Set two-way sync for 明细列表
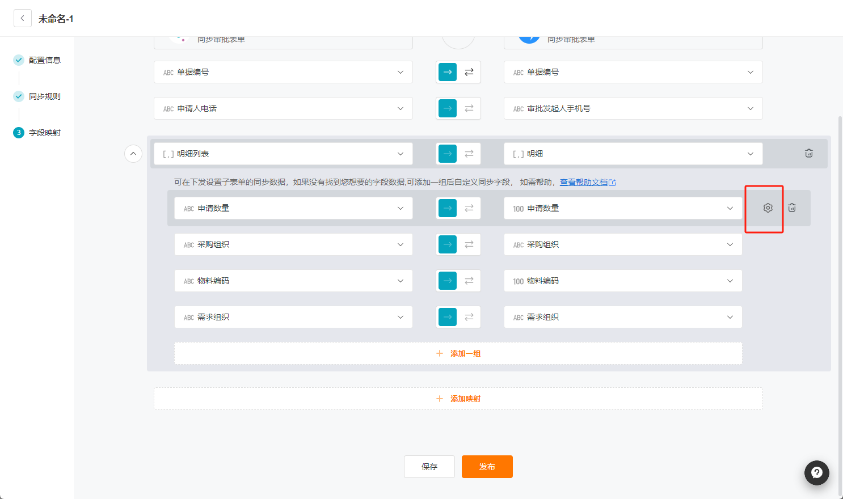Viewport: 843px width, 499px height. coord(469,154)
